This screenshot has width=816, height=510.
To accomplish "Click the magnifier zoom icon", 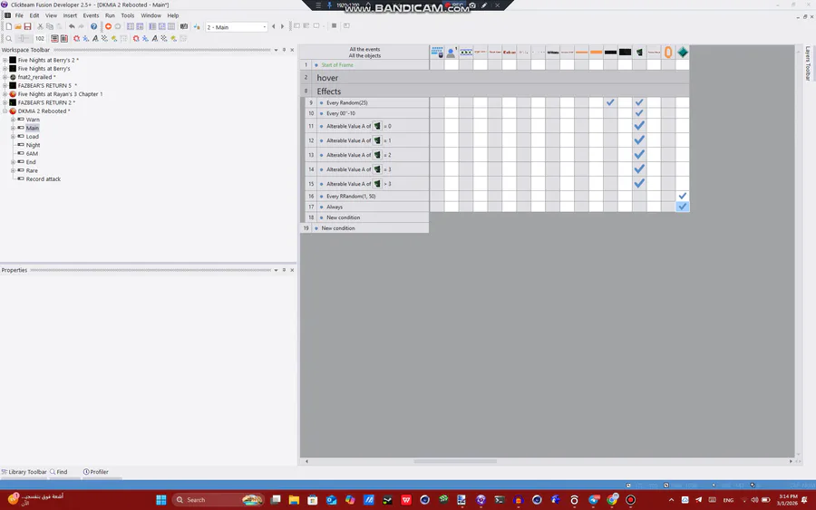I will coord(9,38).
